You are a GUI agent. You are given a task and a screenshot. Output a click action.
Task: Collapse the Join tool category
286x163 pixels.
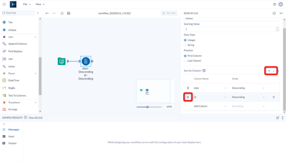click(x=35, y=37)
